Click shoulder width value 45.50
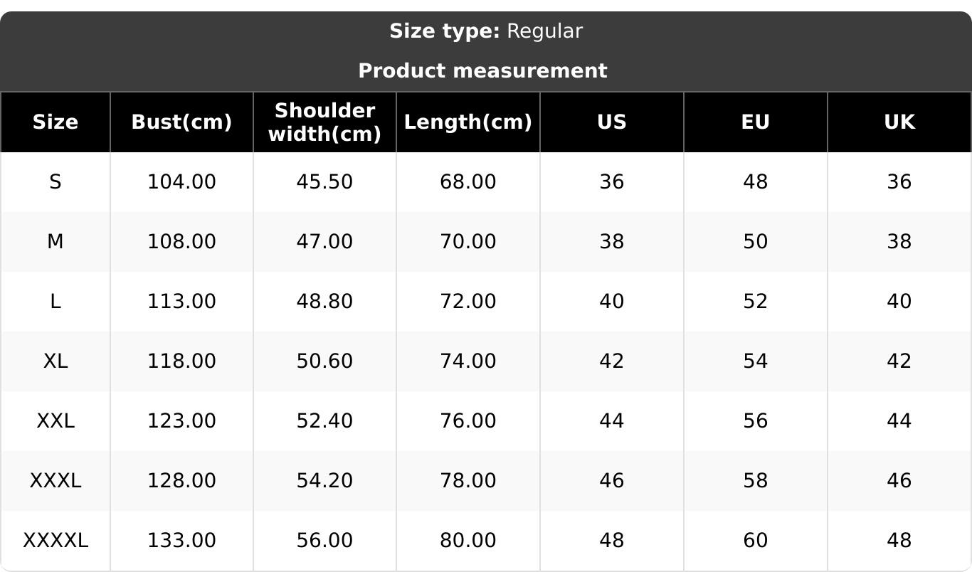972x572 pixels. pos(324,182)
